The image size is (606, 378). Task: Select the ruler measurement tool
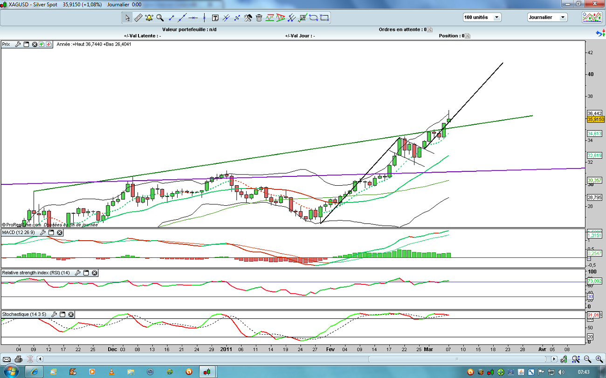pyautogui.click(x=138, y=18)
